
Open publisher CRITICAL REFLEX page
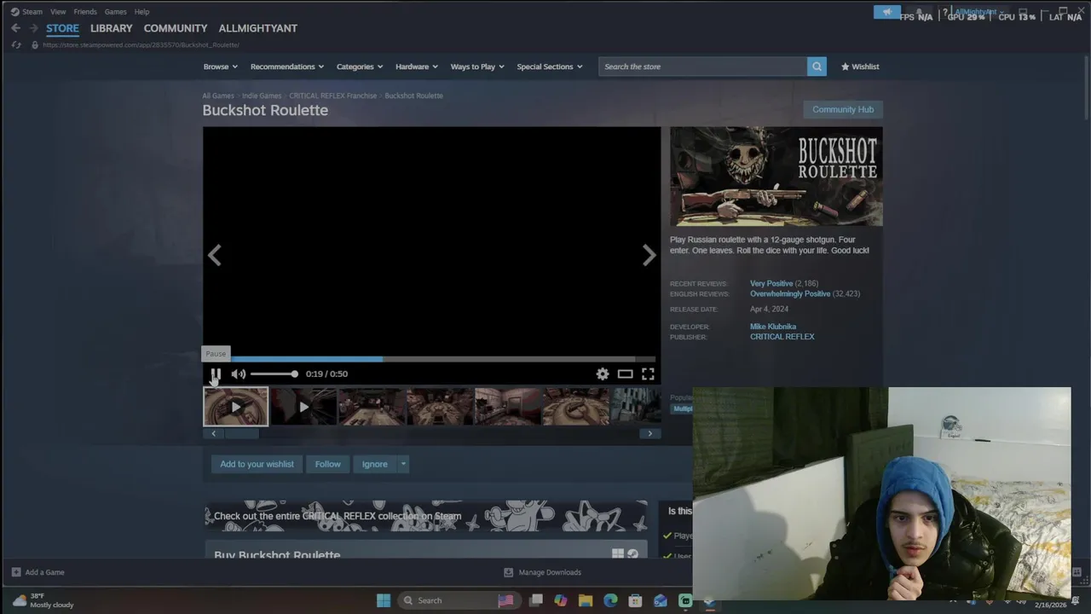[782, 337]
